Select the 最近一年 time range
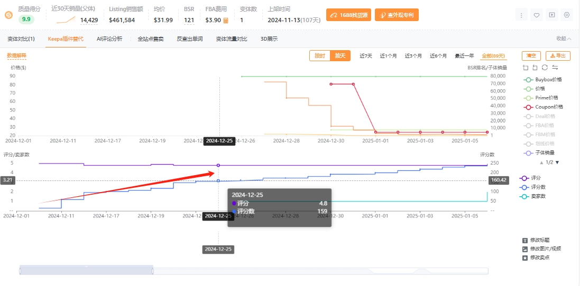 coord(465,56)
